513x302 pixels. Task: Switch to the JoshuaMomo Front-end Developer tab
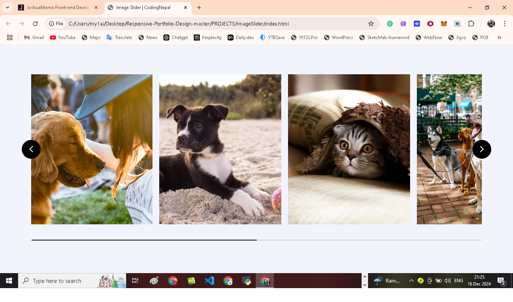pyautogui.click(x=58, y=8)
